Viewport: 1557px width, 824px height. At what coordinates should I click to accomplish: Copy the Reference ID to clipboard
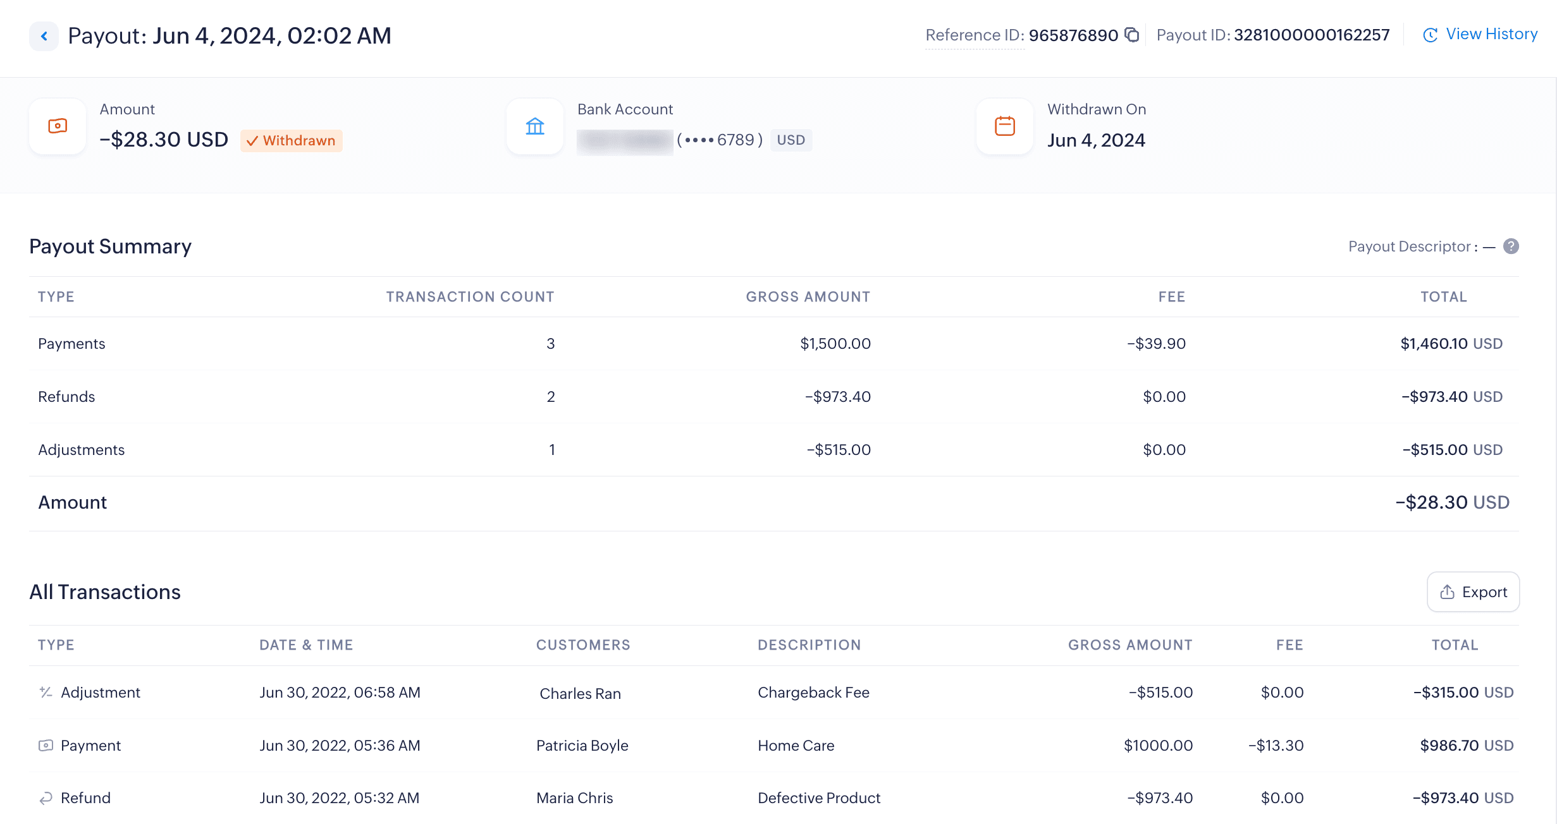[x=1132, y=35]
